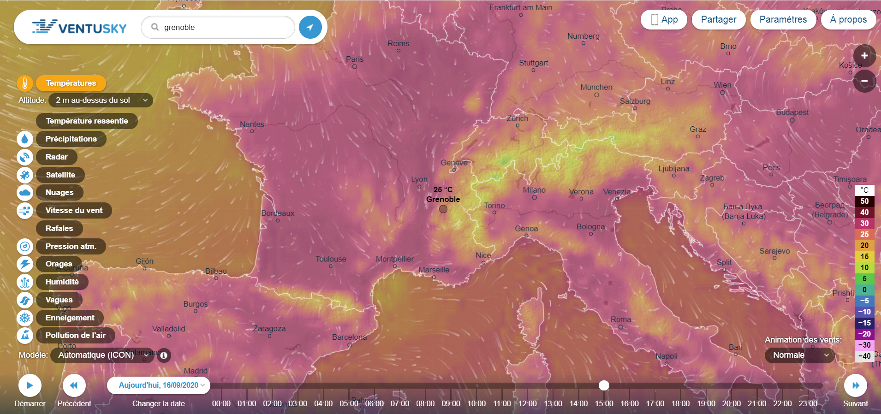Click the snowflake snow cover icon
Viewport: 881px width, 414px height.
[x=25, y=318]
